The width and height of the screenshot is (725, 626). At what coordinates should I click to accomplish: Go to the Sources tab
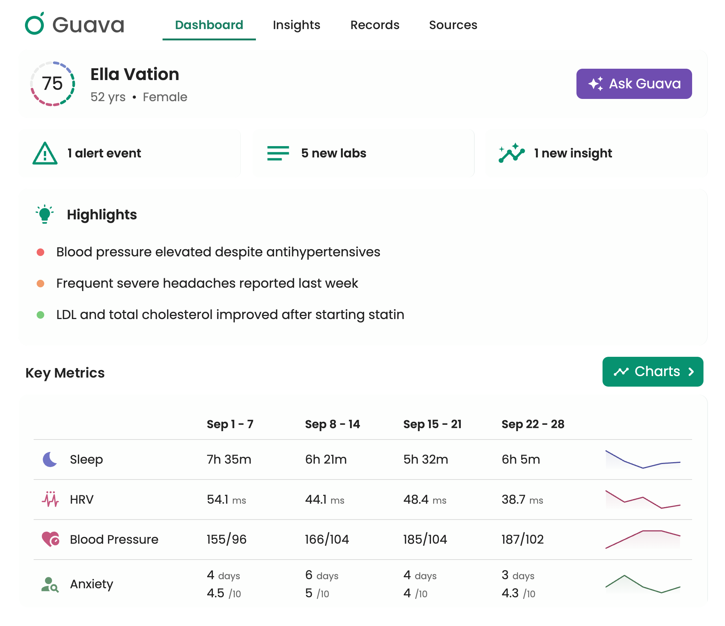pyautogui.click(x=453, y=25)
